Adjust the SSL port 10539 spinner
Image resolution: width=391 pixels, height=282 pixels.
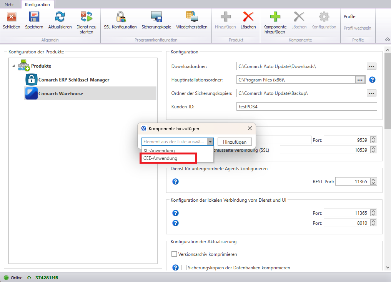(x=373, y=150)
